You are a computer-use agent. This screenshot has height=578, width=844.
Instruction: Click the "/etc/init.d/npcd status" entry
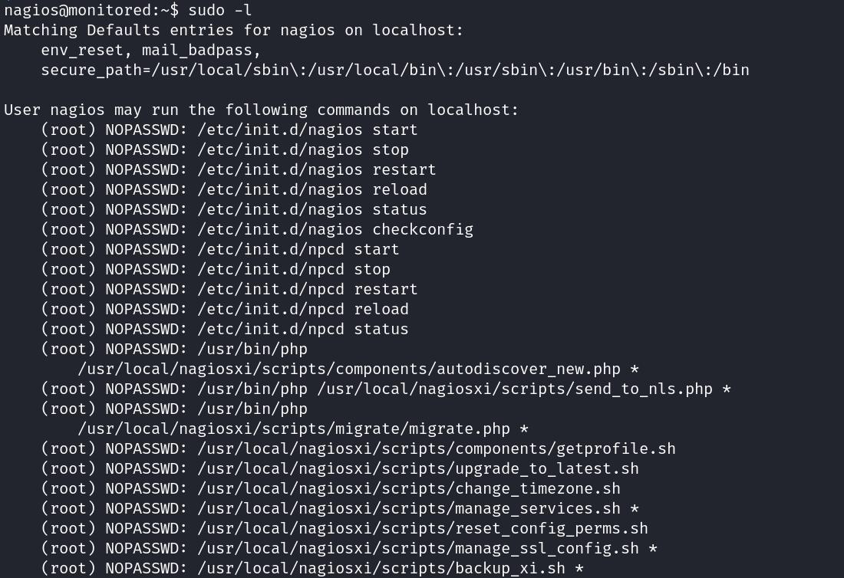point(302,329)
